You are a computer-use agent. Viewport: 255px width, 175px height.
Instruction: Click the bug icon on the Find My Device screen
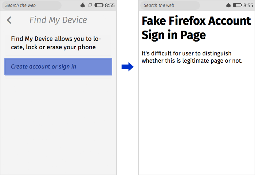click(82, 5)
